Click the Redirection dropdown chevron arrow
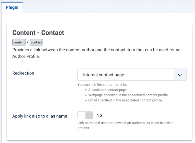Image resolution: width=195 pixels, height=143 pixels. pos(180,75)
